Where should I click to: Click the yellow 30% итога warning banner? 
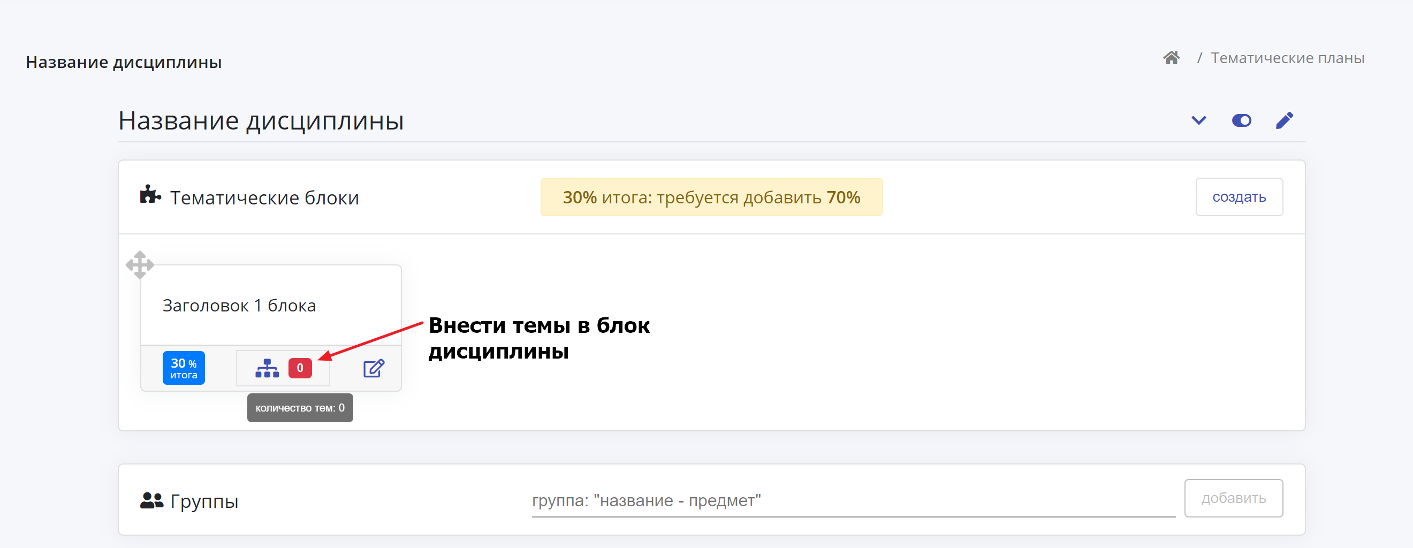click(x=711, y=197)
